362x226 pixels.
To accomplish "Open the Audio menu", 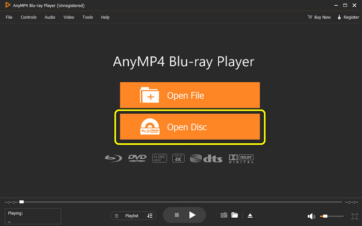I will tap(50, 17).
